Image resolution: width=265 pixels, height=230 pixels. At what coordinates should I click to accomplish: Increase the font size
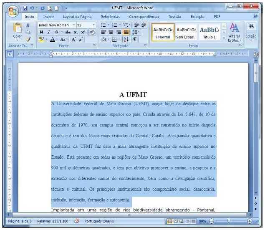(73, 40)
